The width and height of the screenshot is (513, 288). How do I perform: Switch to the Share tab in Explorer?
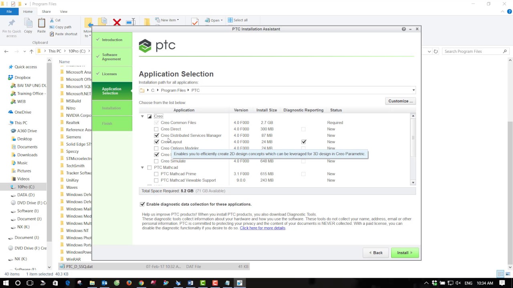pos(46,12)
